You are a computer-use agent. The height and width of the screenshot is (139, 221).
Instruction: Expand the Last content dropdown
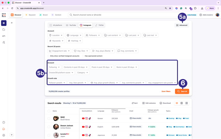coord(112,35)
